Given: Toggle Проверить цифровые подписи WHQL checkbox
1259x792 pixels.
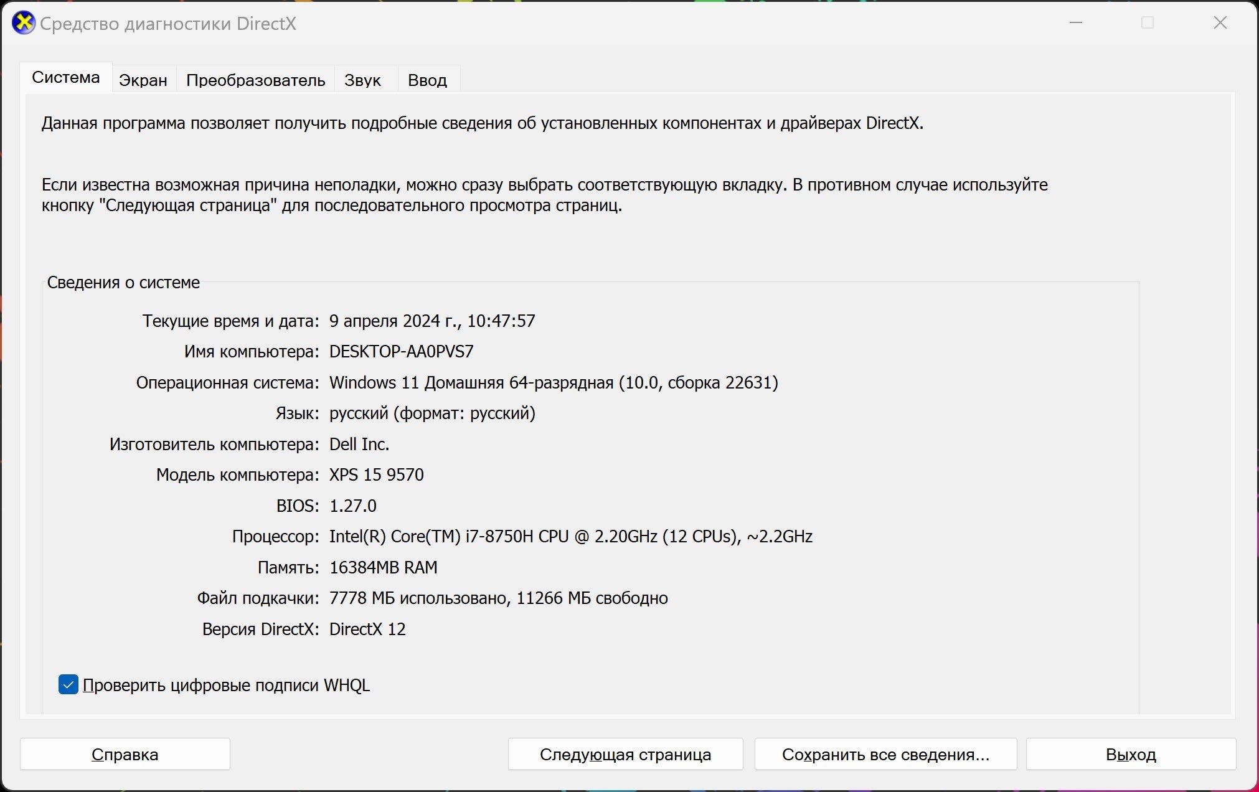Looking at the screenshot, I should coord(68,684).
